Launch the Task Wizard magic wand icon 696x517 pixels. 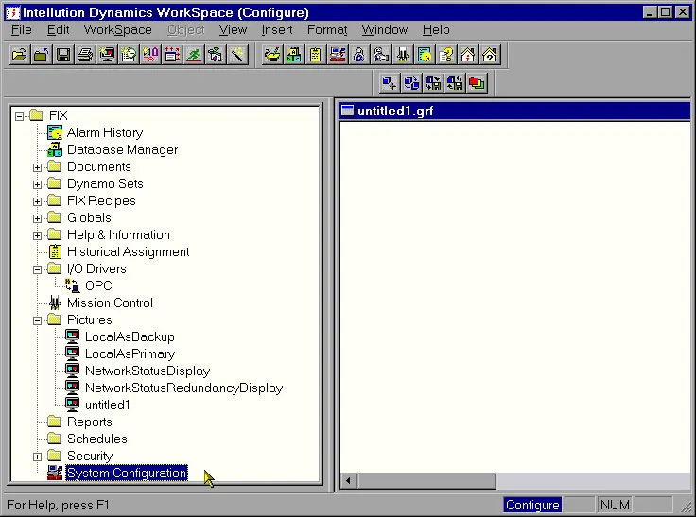click(237, 55)
